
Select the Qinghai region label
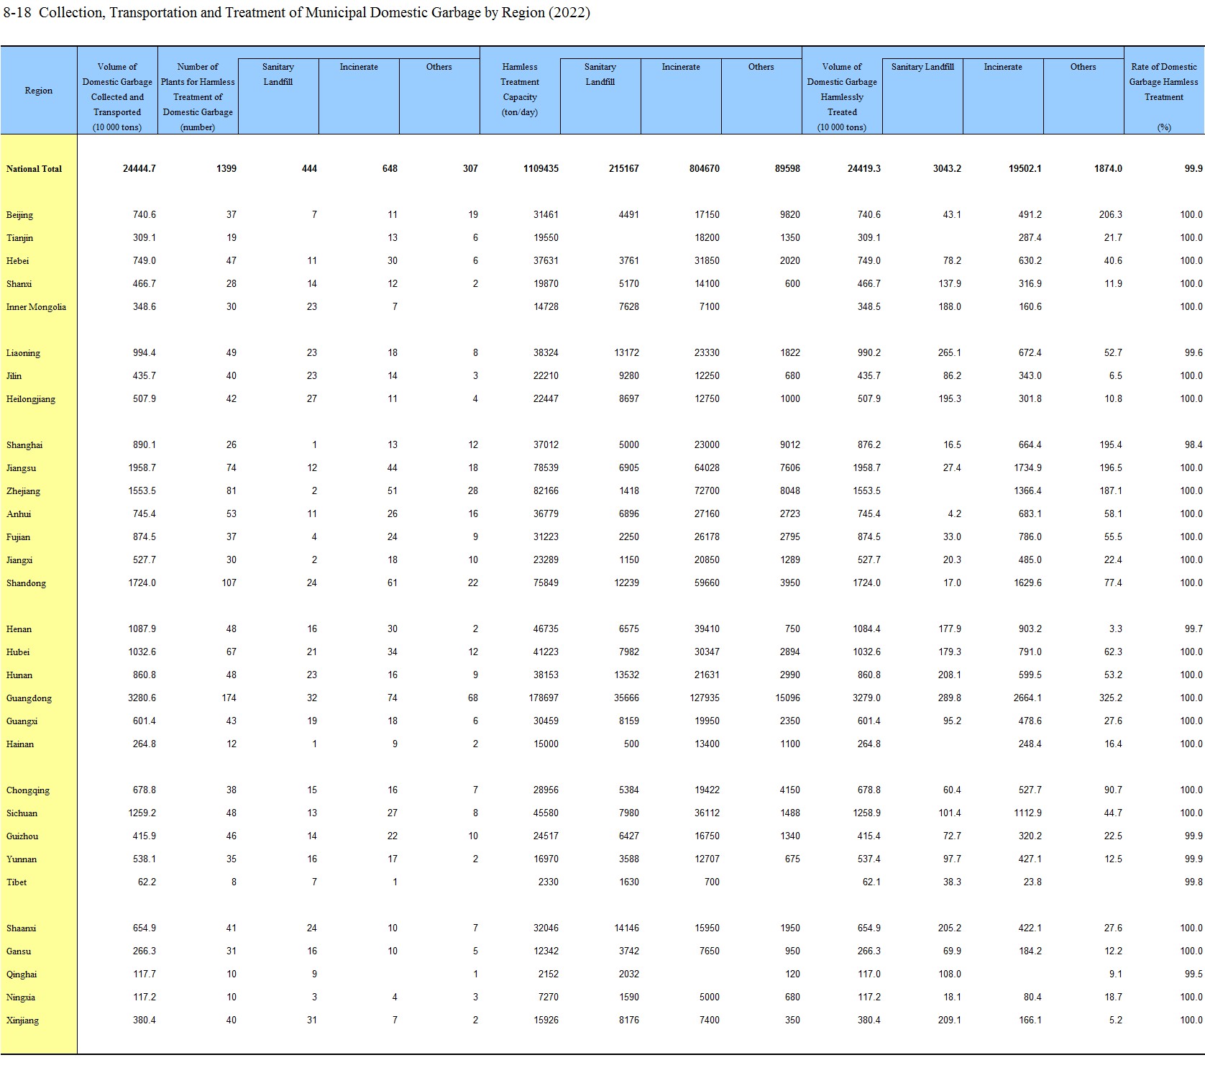pyautogui.click(x=21, y=974)
